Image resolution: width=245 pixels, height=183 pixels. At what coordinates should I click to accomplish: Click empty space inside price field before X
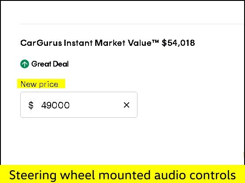point(96,105)
